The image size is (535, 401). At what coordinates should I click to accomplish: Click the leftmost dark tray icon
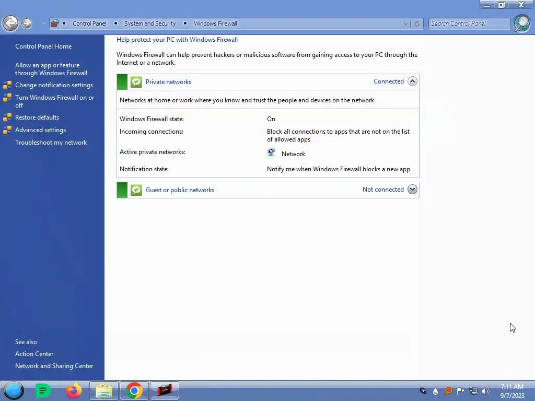pyautogui.click(x=423, y=391)
